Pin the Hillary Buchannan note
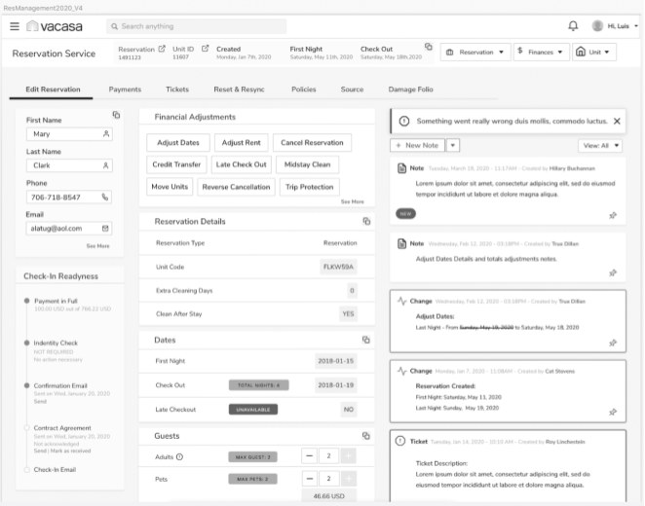Screen dimensions: 645x506 [x=613, y=215]
